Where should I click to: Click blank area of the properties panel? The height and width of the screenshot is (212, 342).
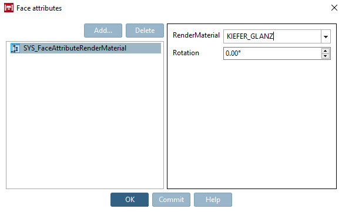[x=252, y=124]
